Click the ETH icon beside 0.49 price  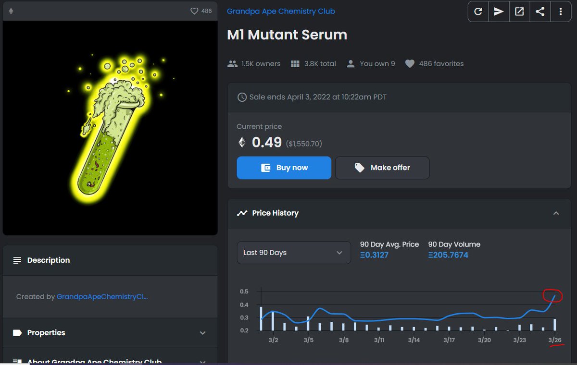pyautogui.click(x=242, y=142)
